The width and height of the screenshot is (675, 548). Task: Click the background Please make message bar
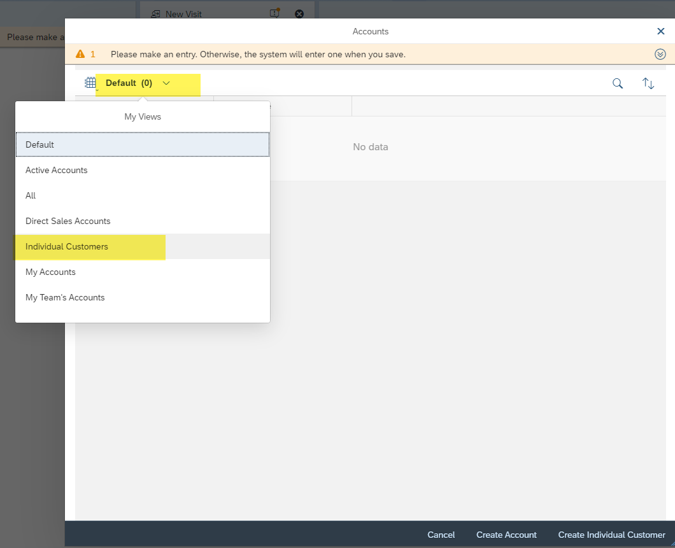(x=32, y=38)
